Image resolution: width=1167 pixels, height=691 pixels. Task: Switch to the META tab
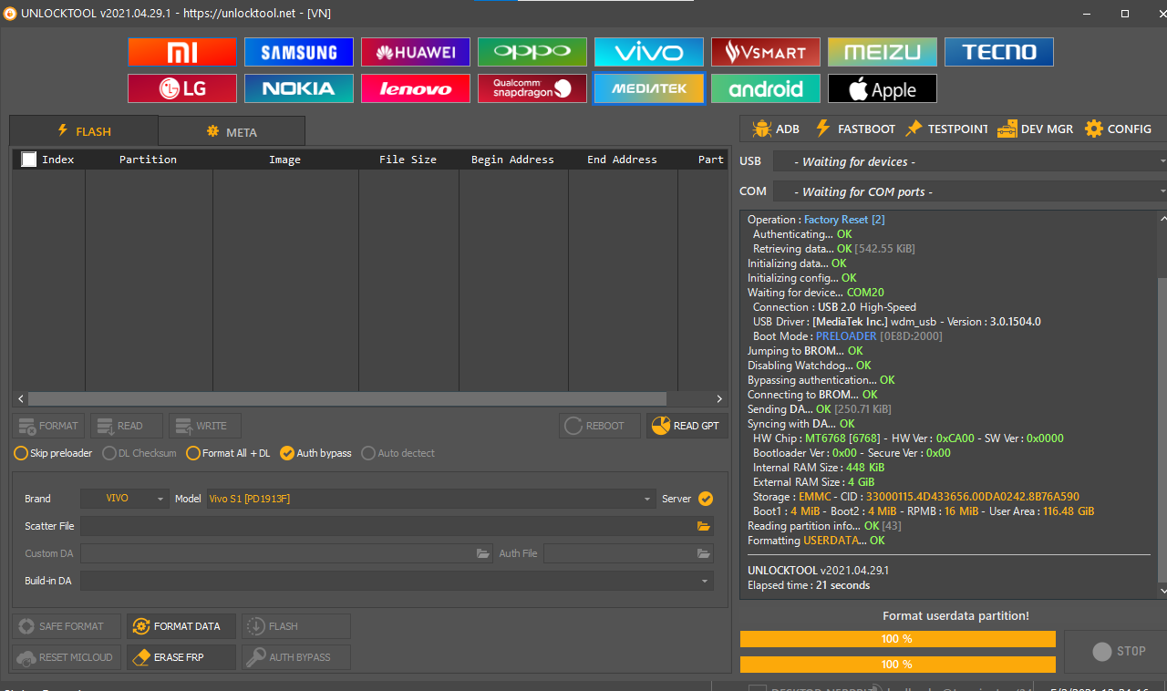tap(232, 131)
